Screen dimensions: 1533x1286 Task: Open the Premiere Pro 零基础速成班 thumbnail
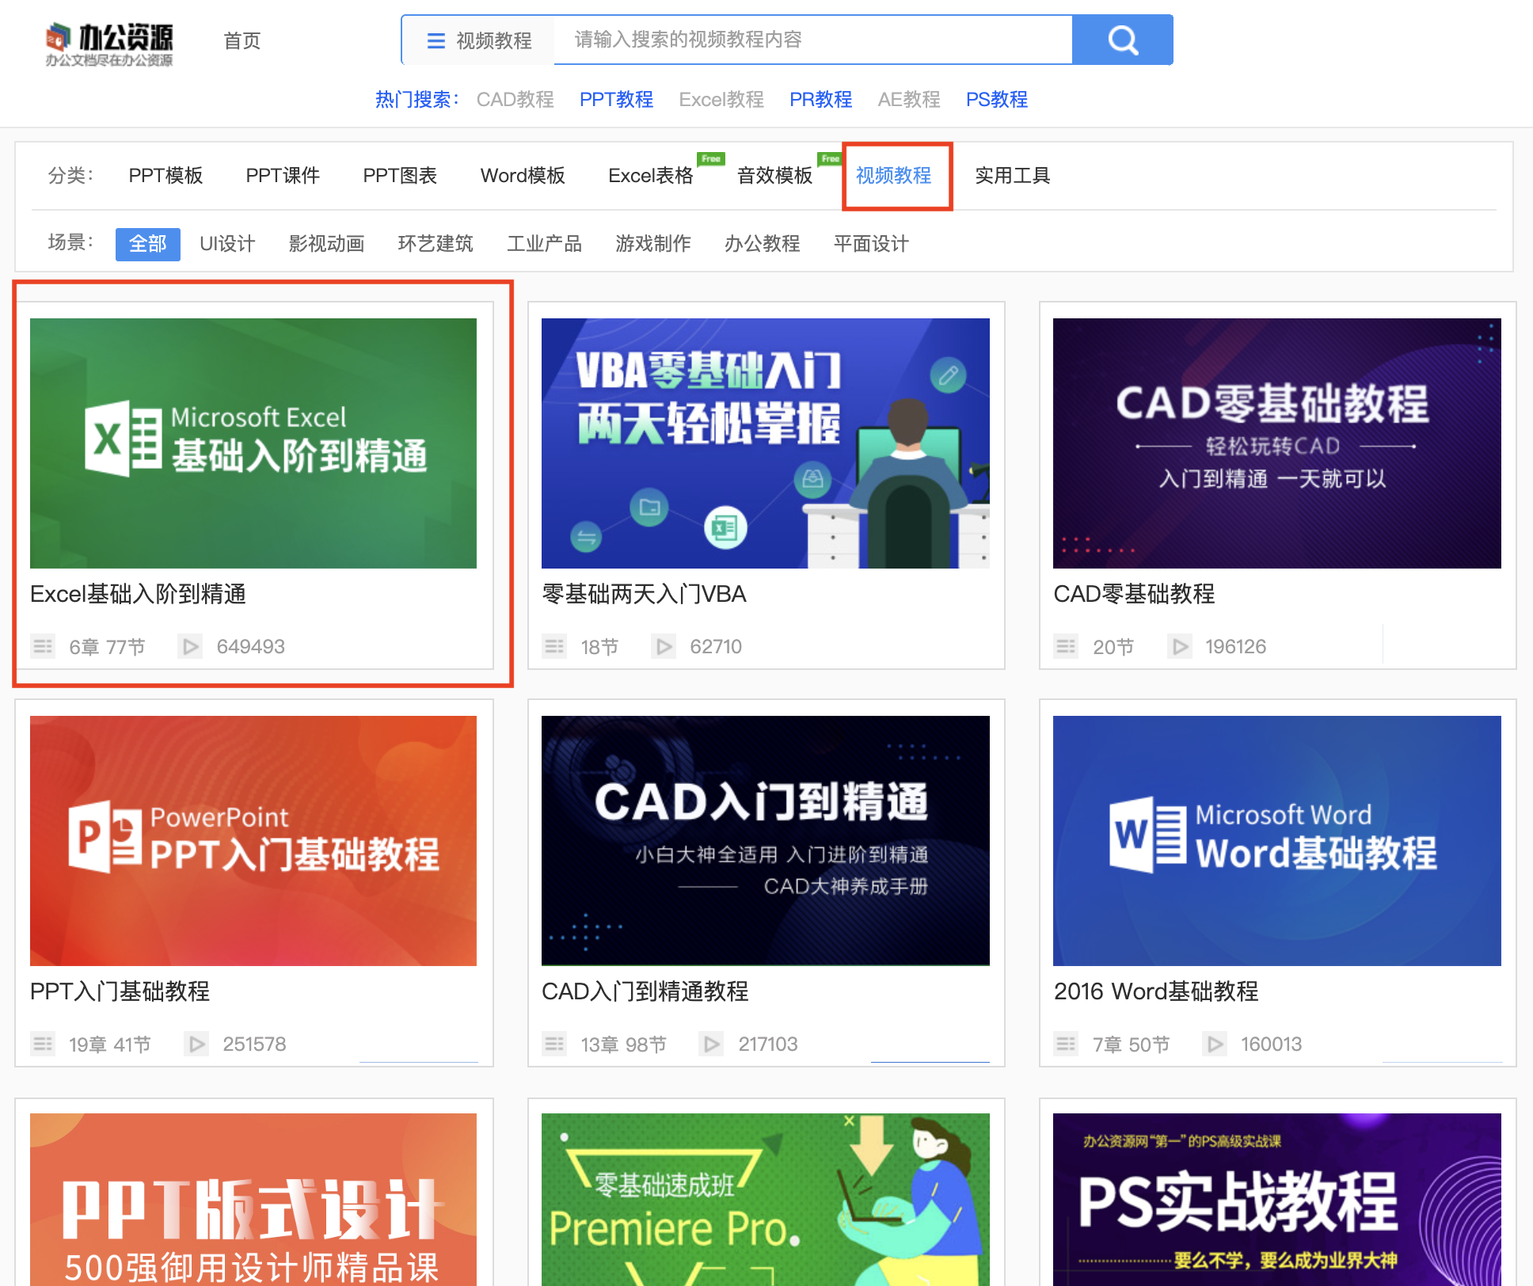(x=766, y=1200)
